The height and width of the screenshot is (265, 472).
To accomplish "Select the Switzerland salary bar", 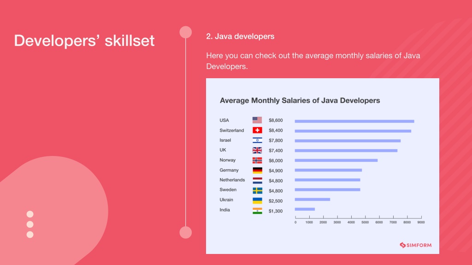I will click(x=353, y=131).
